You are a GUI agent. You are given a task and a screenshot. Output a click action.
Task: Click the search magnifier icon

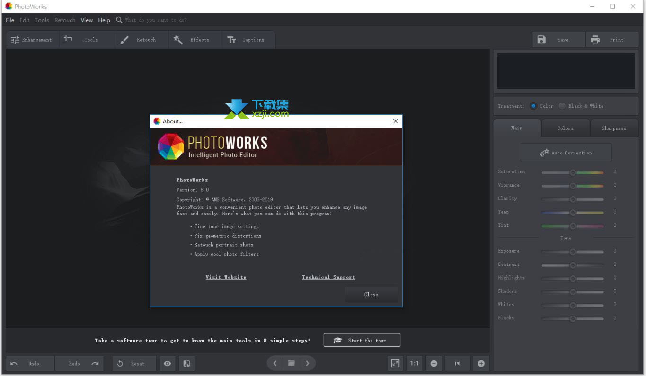coord(119,20)
